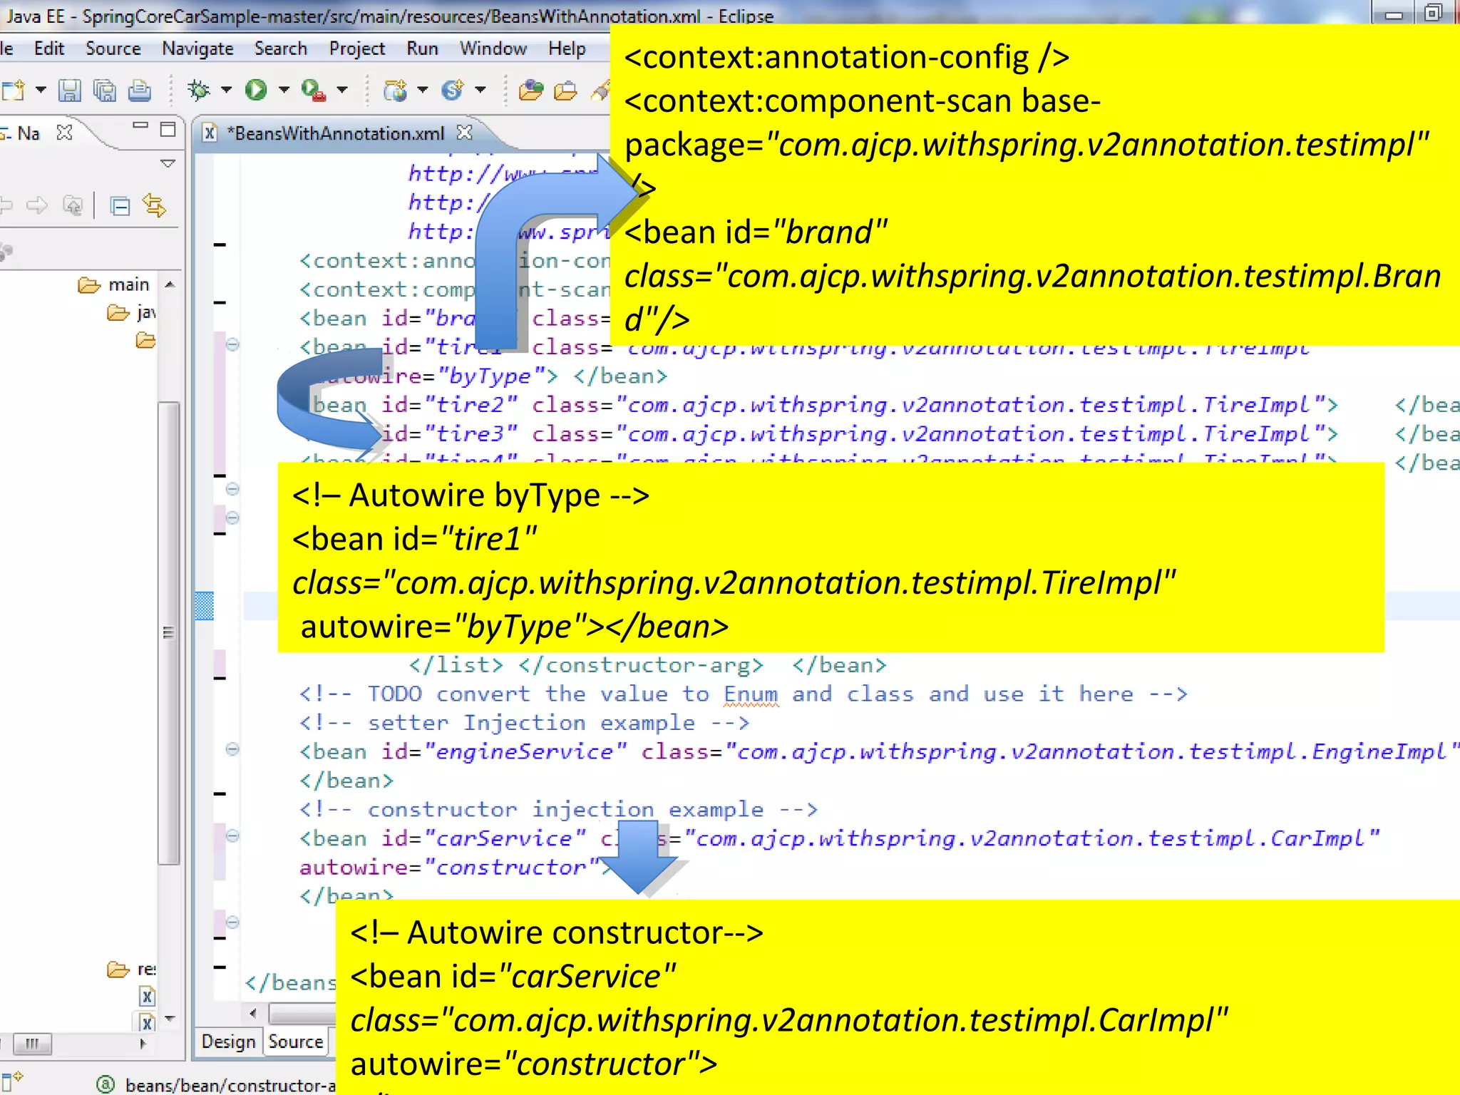Click the Save All icon

105,90
